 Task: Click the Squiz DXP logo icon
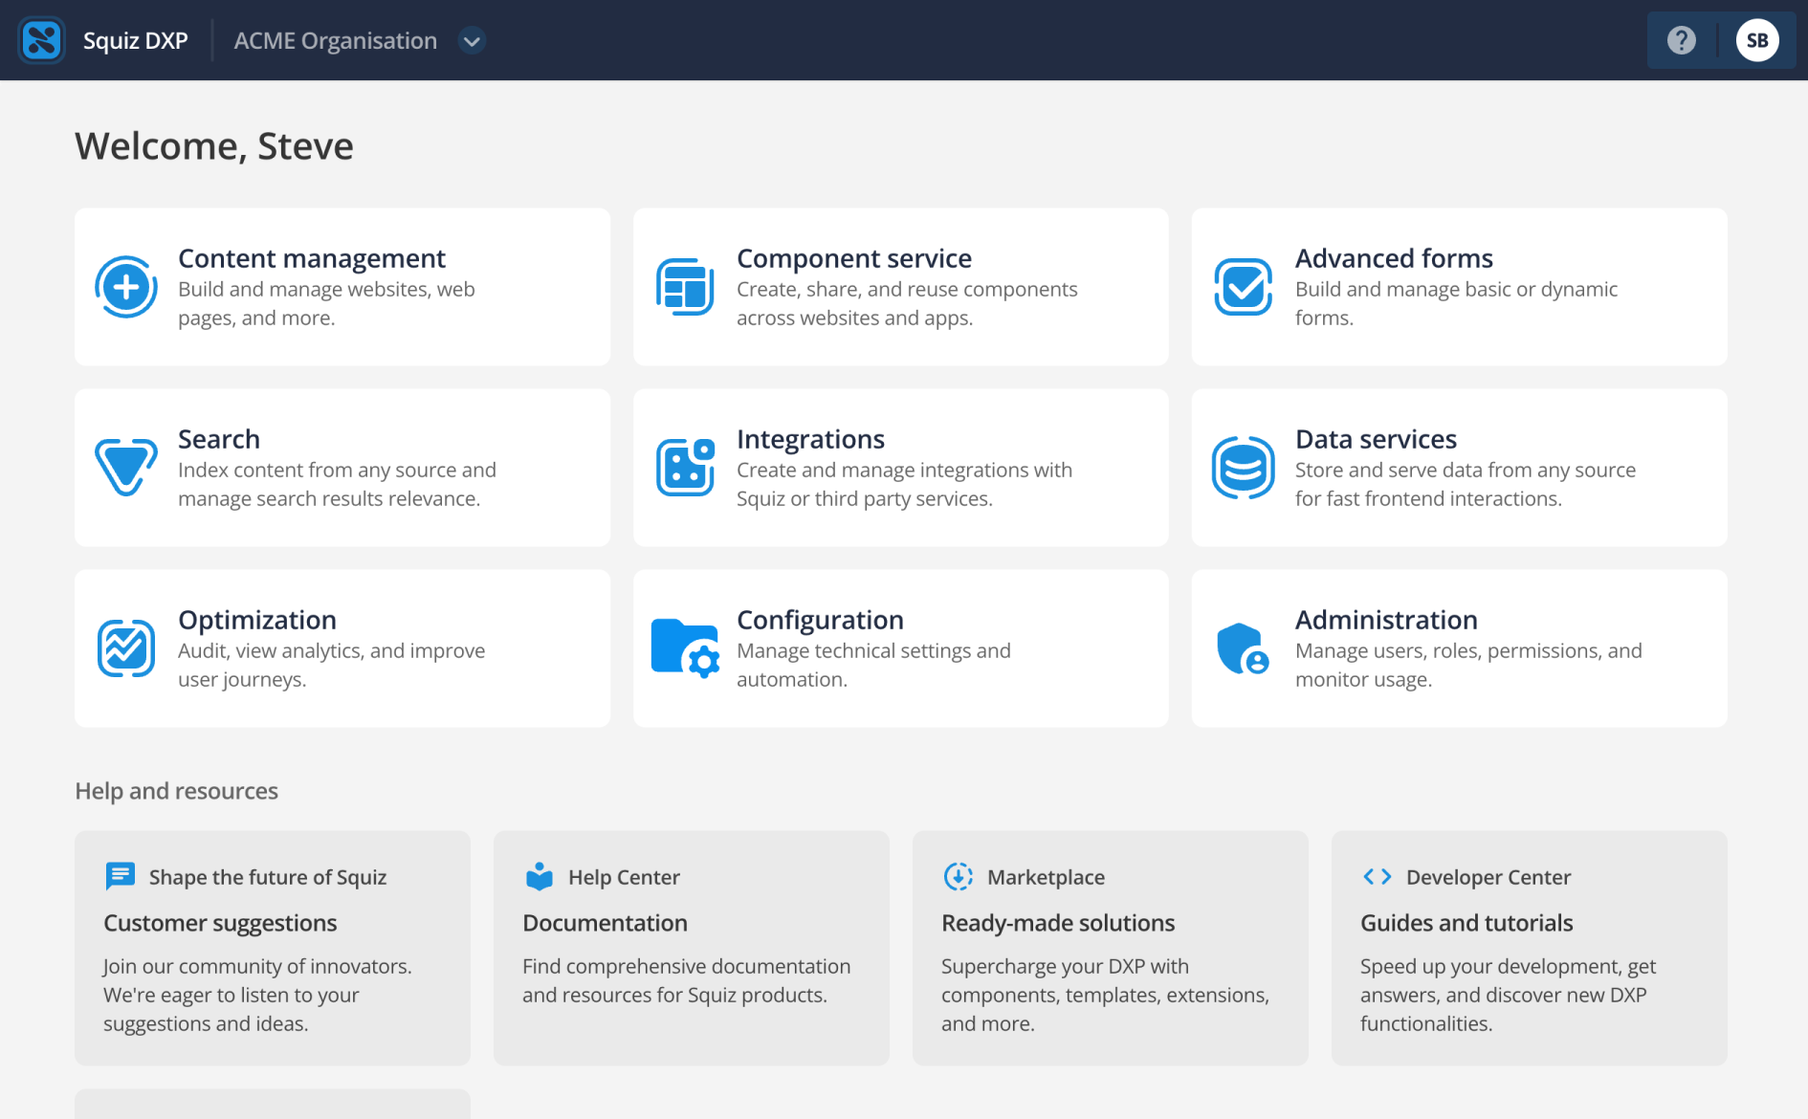click(42, 40)
